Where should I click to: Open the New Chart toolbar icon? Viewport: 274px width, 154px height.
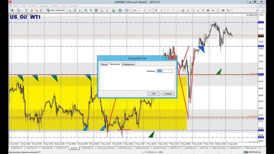(12, 10)
